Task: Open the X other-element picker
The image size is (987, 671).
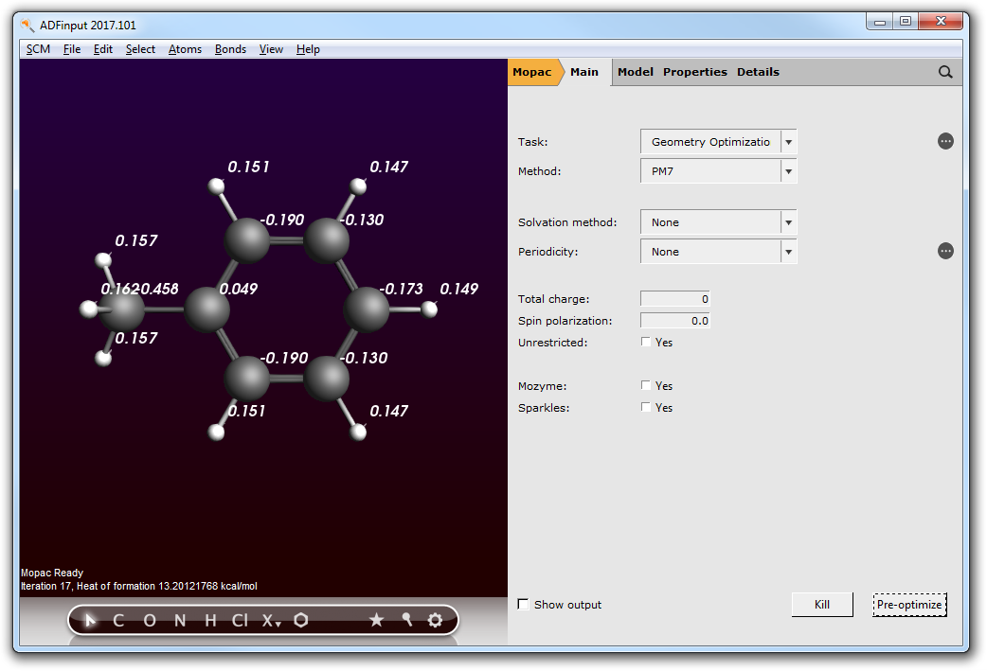Action: coord(271,621)
